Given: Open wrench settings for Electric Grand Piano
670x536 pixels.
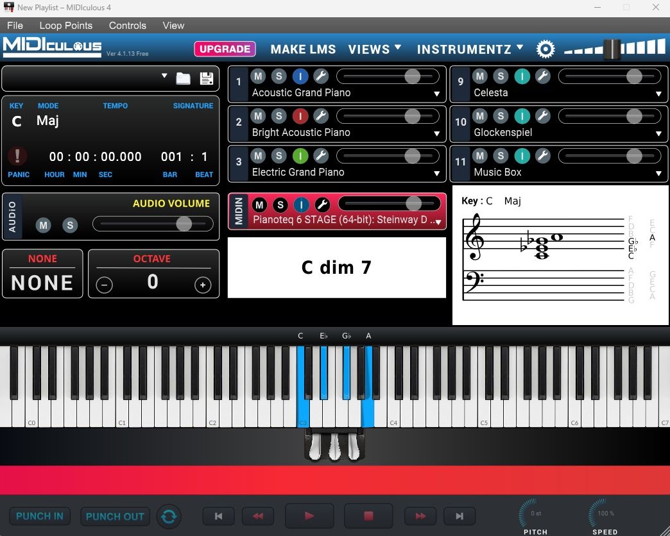Looking at the screenshot, I should [321, 156].
